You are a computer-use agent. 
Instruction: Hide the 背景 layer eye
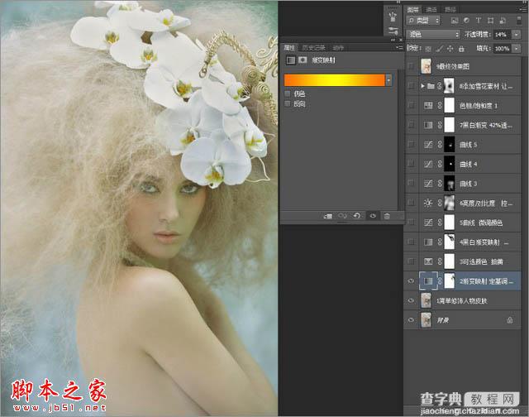click(411, 319)
